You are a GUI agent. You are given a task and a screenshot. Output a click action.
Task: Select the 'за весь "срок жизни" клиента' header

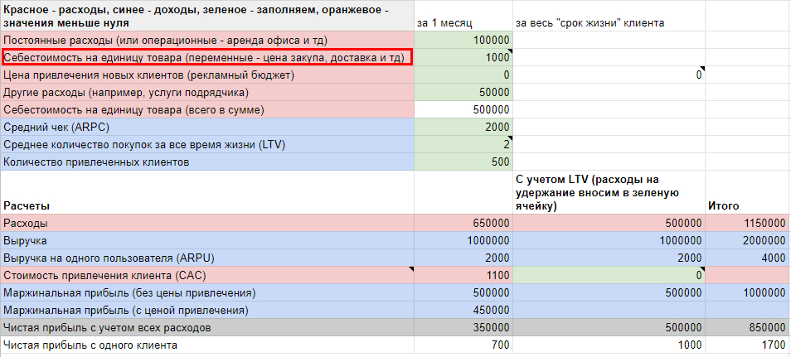pyautogui.click(x=609, y=16)
